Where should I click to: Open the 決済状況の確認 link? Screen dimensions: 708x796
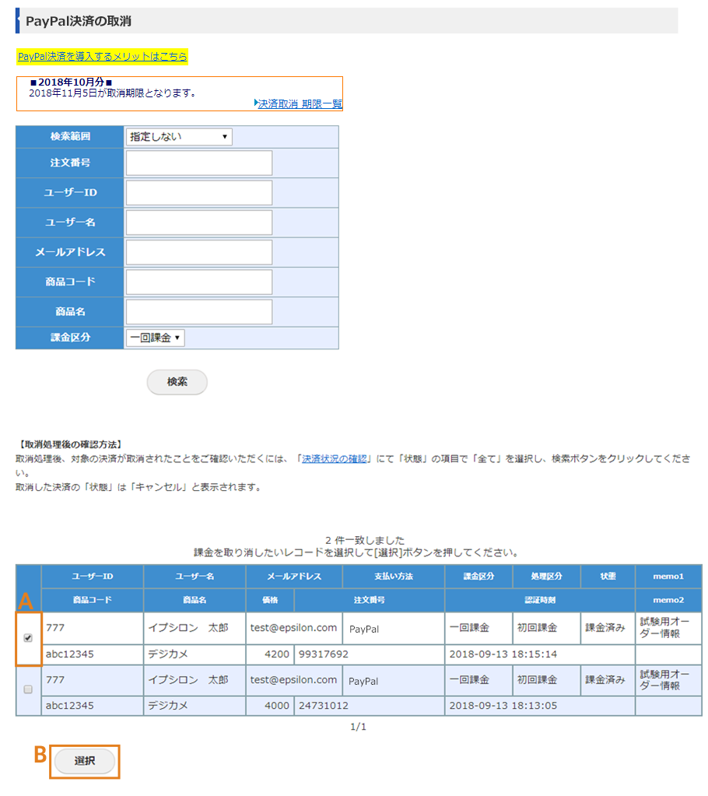pos(334,459)
